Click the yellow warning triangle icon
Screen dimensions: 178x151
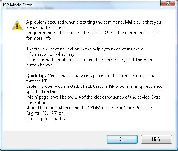(17, 25)
